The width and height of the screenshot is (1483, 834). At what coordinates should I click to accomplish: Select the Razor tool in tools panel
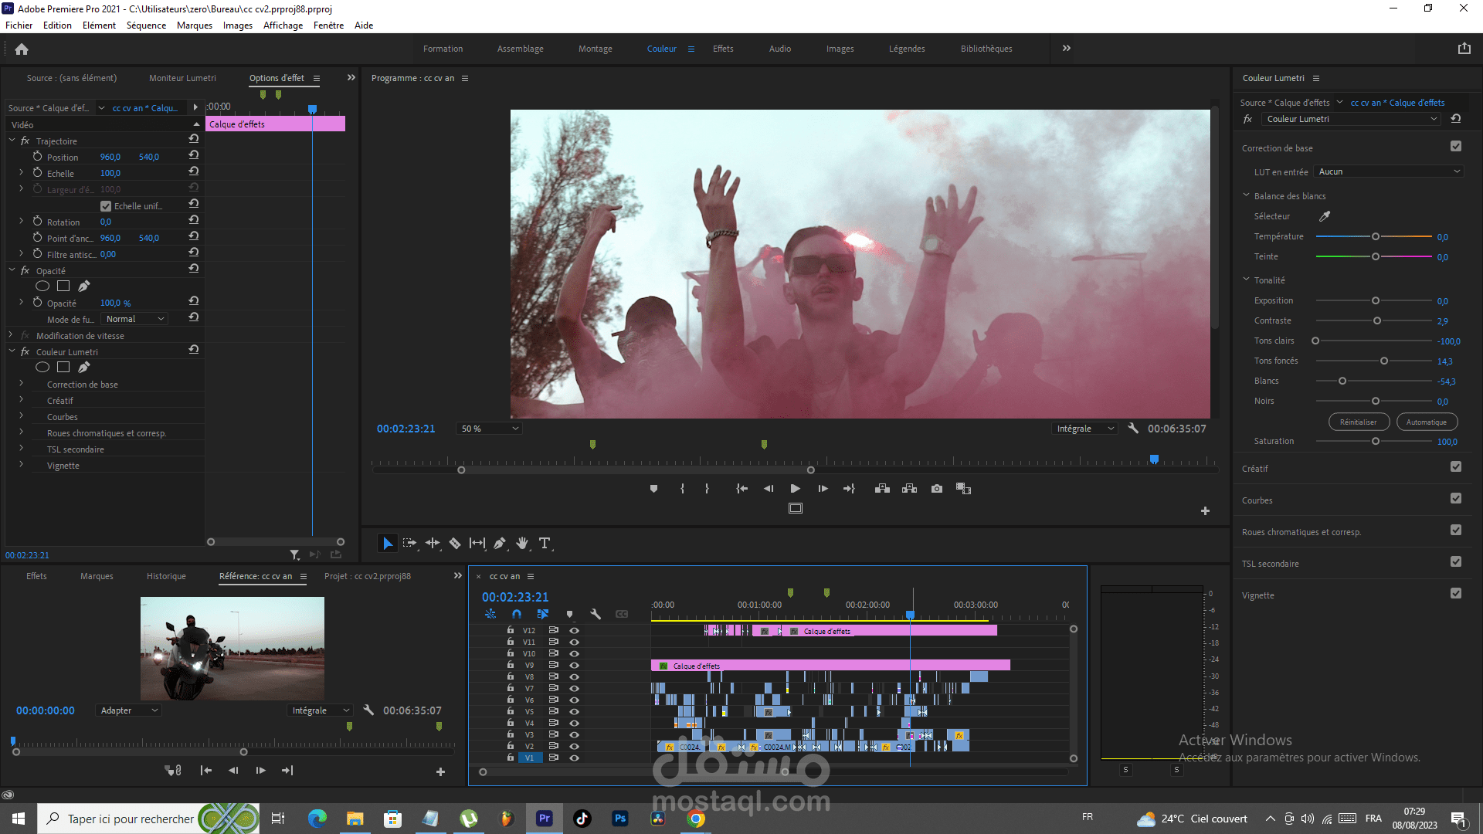455,544
